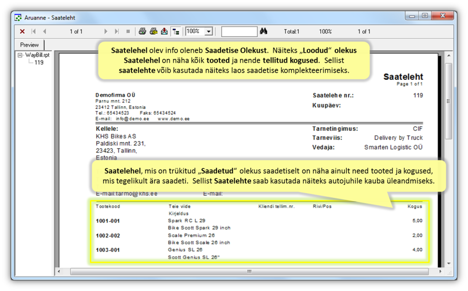Viewport: 468px width, 291px height.
Task: Go to the previous report page
Action: (45, 31)
